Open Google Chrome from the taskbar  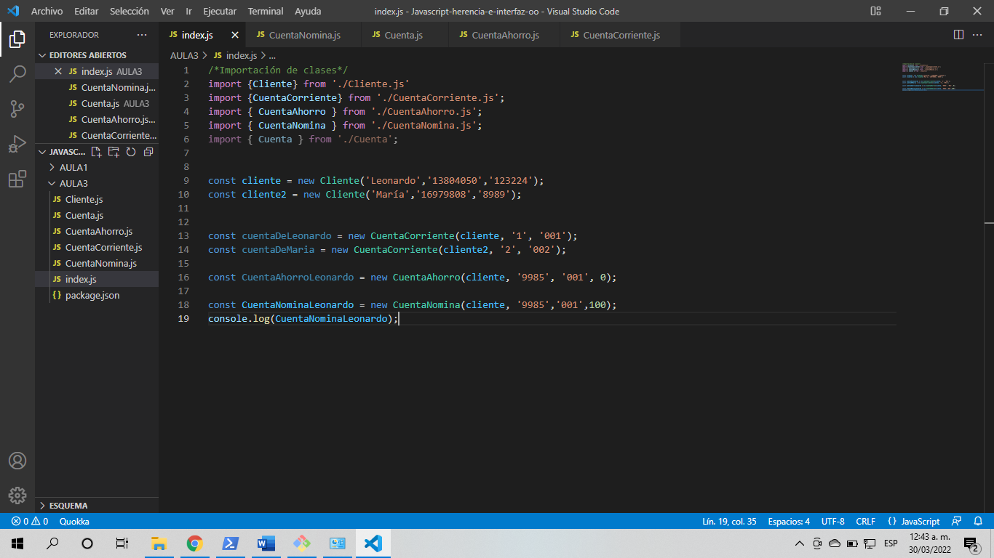tap(194, 543)
